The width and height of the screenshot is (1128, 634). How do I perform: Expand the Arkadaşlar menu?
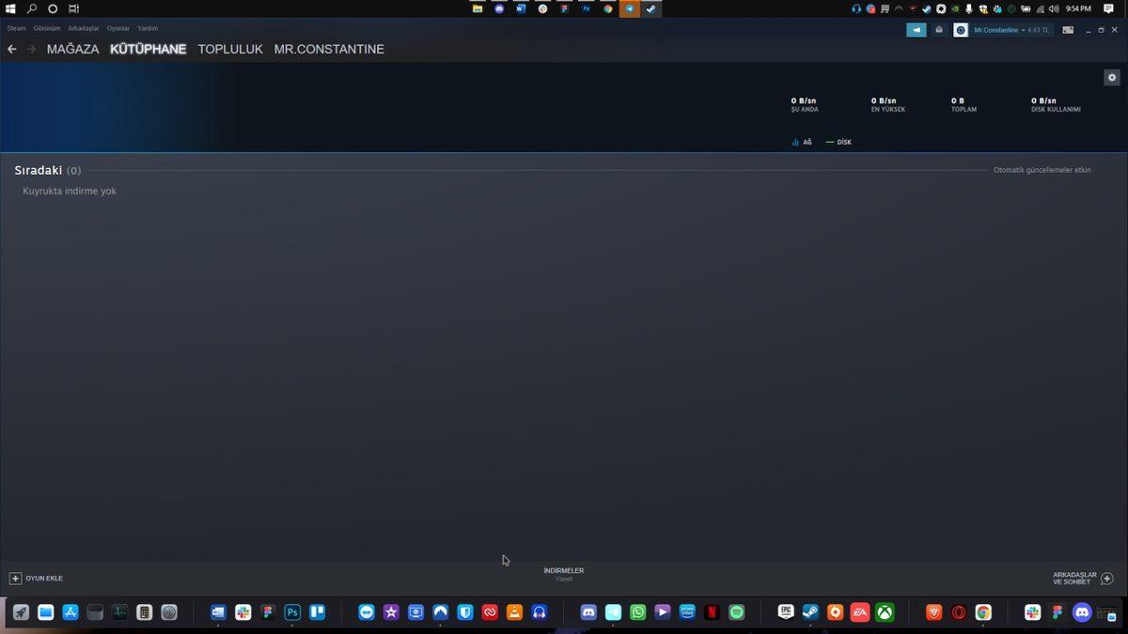coord(83,28)
